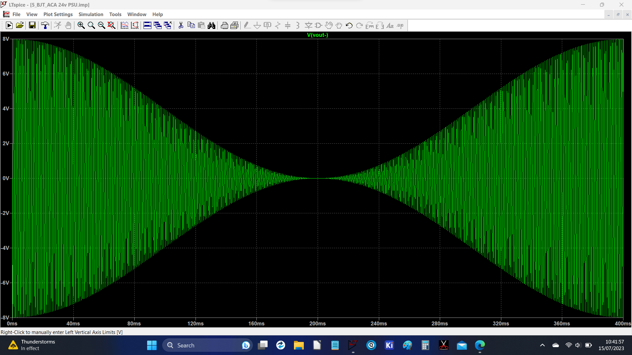Open the Calculator taskbar icon

[425, 345]
